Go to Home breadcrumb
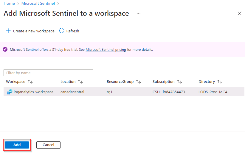The height and width of the screenshot is (153, 245). click(9, 3)
